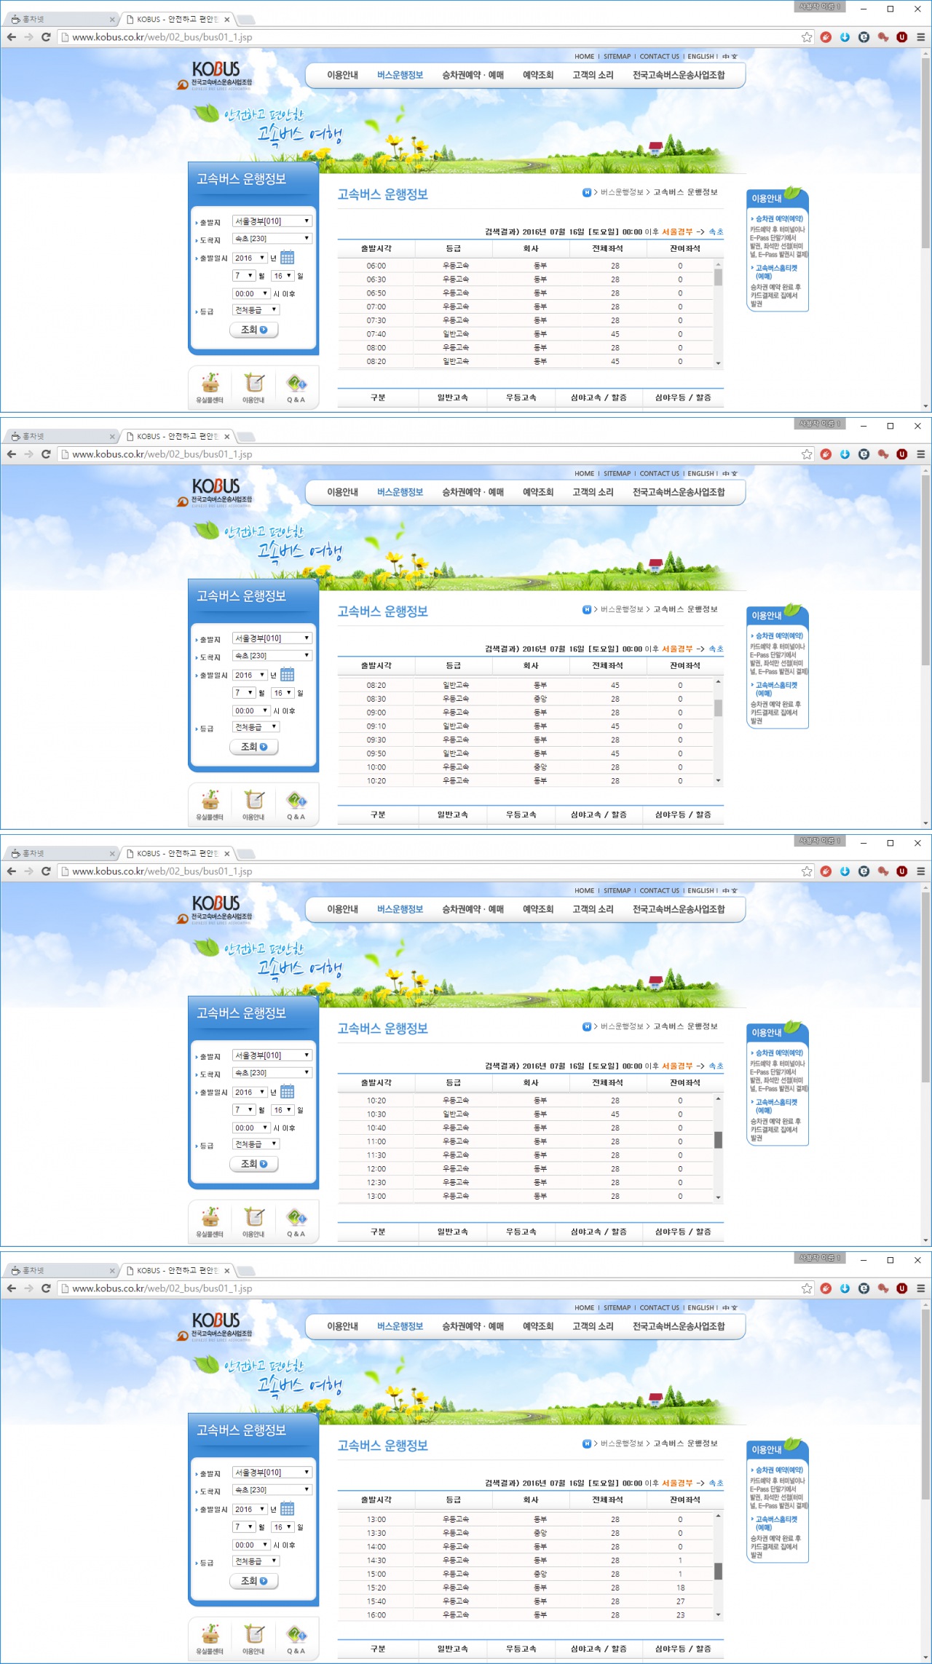
Task: Open Chrome hamburger menu in window showing 07:00 departure
Action: pyautogui.click(x=921, y=37)
